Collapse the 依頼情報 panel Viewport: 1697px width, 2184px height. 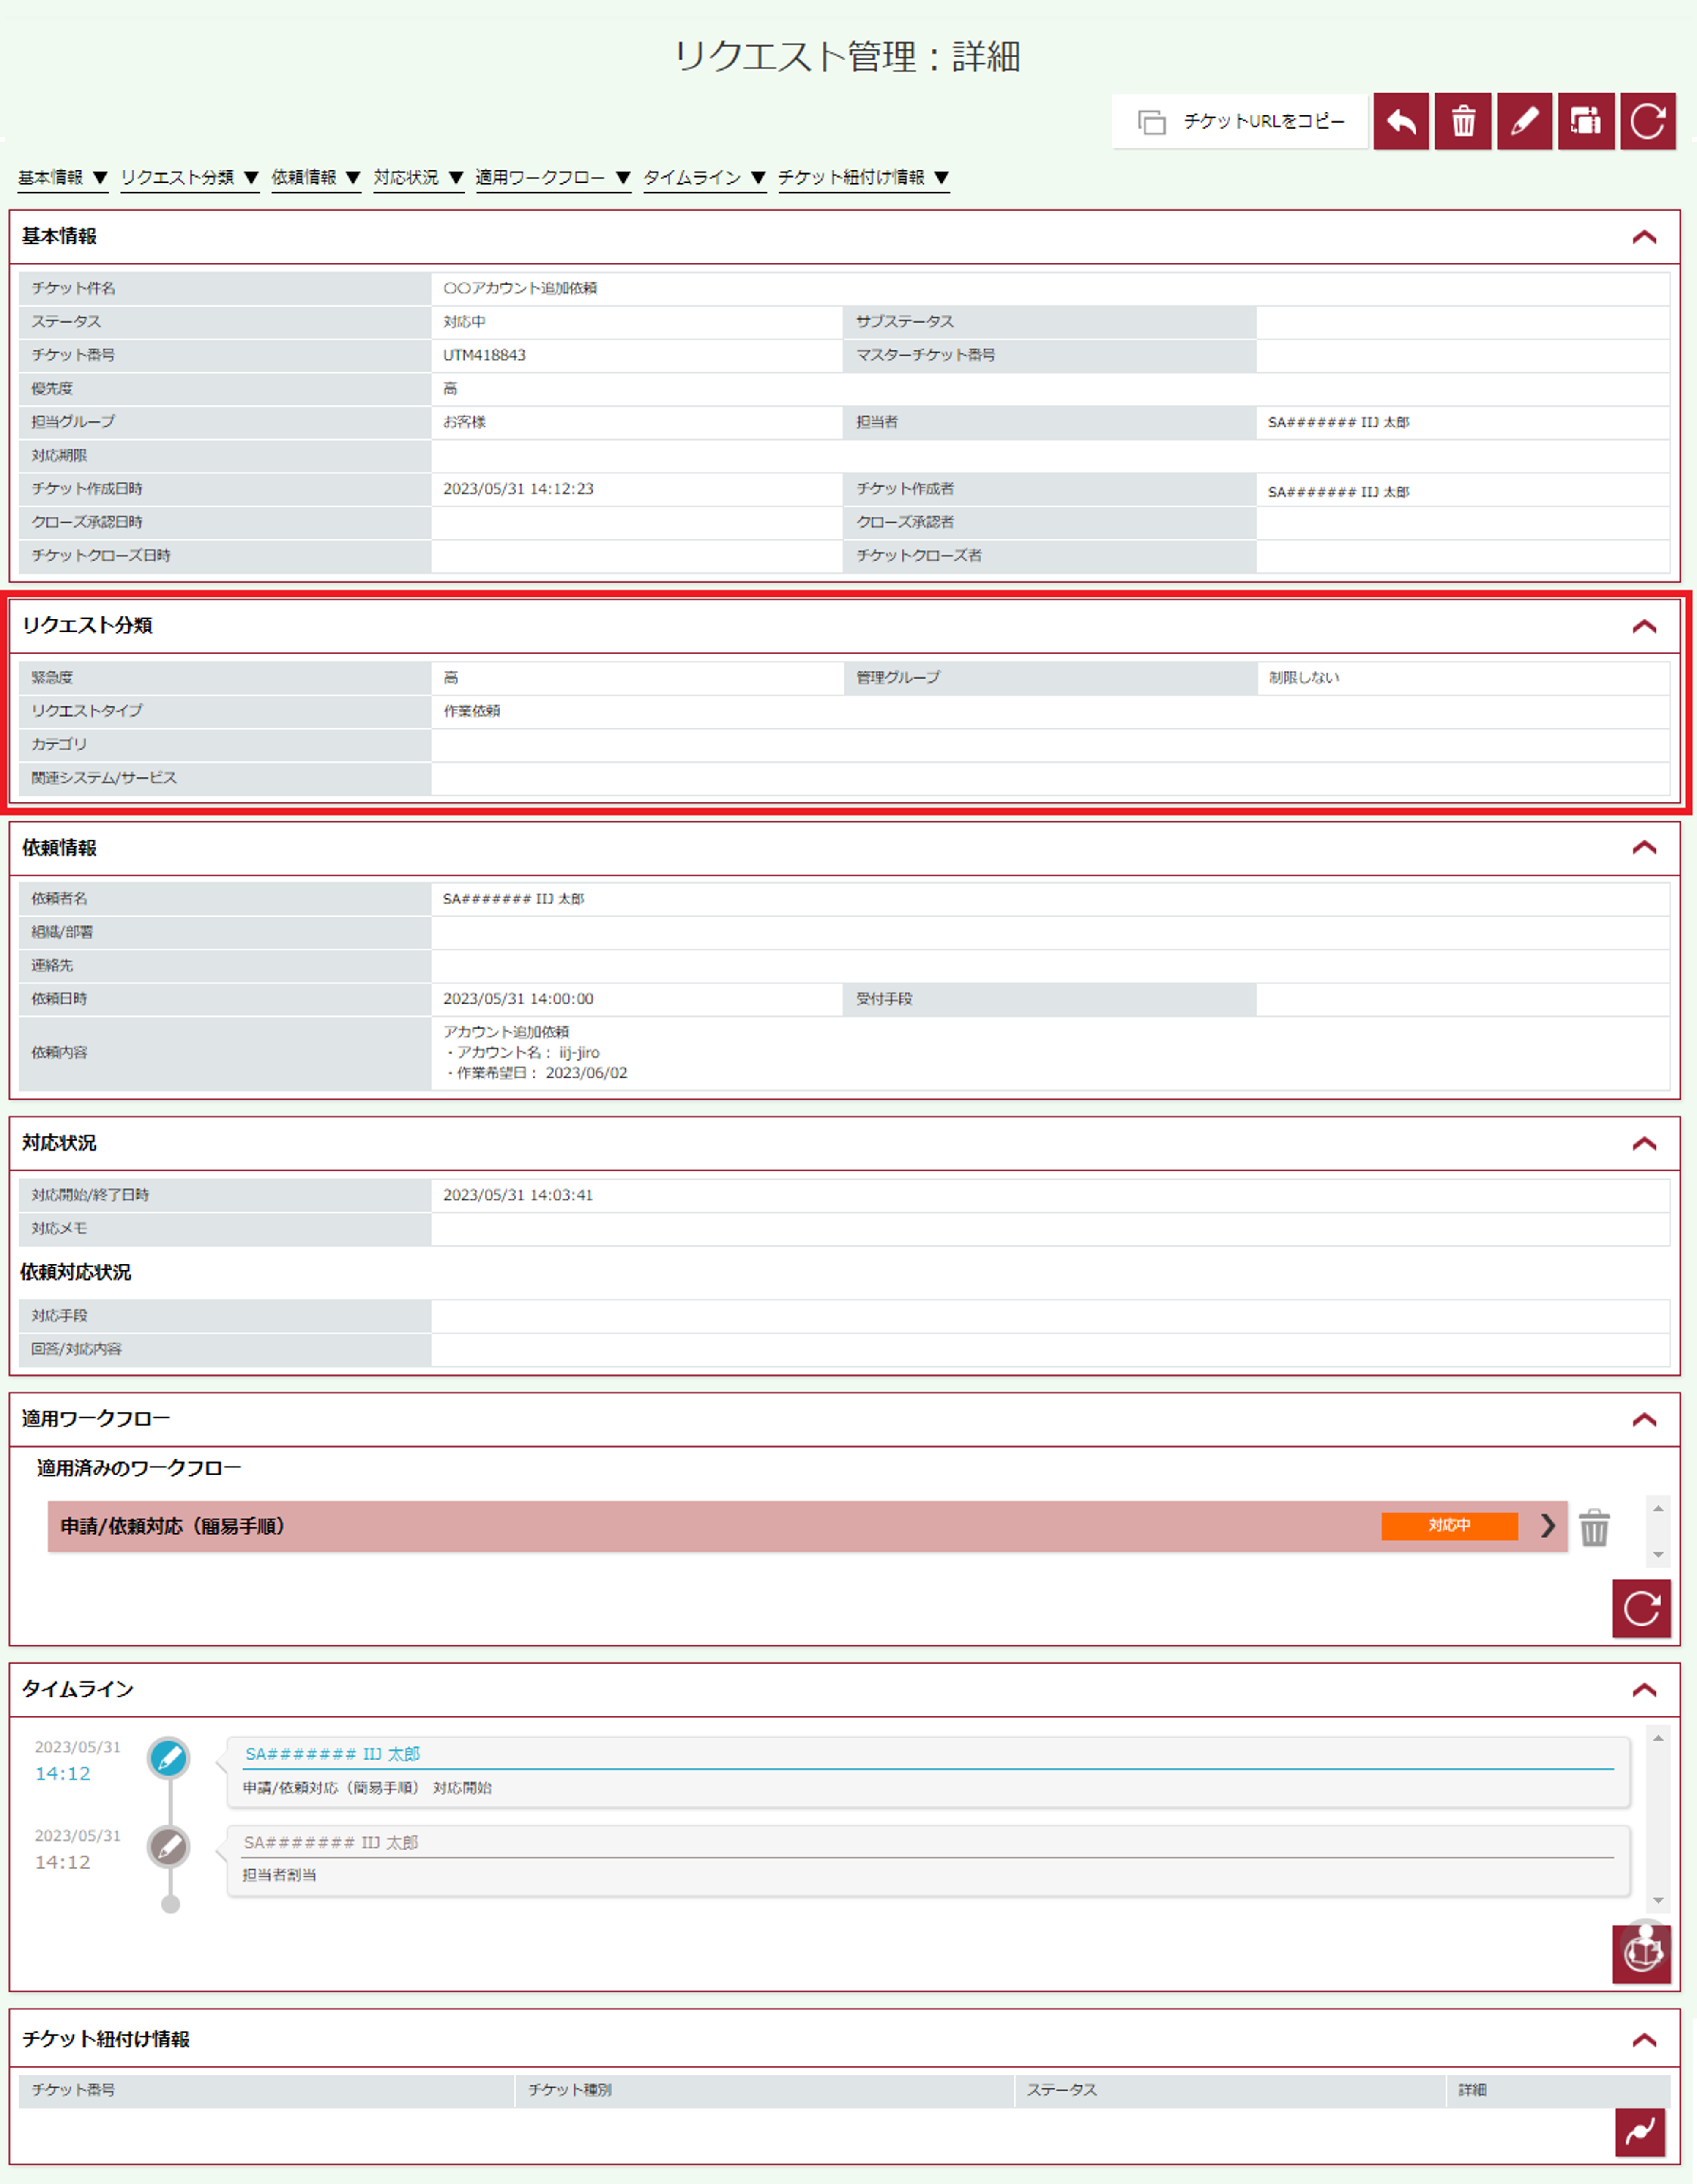point(1644,848)
